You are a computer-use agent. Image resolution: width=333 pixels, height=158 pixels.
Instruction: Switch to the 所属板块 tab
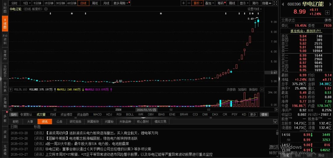pyautogui.click(x=93, y=121)
